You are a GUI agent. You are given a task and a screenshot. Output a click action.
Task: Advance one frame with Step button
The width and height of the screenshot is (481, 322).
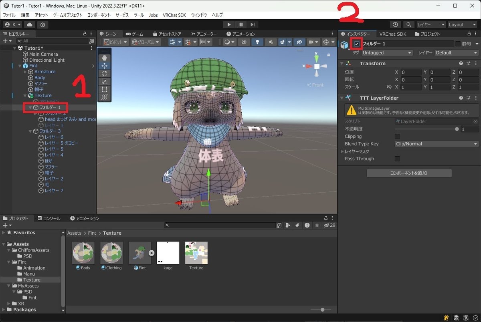pos(252,25)
